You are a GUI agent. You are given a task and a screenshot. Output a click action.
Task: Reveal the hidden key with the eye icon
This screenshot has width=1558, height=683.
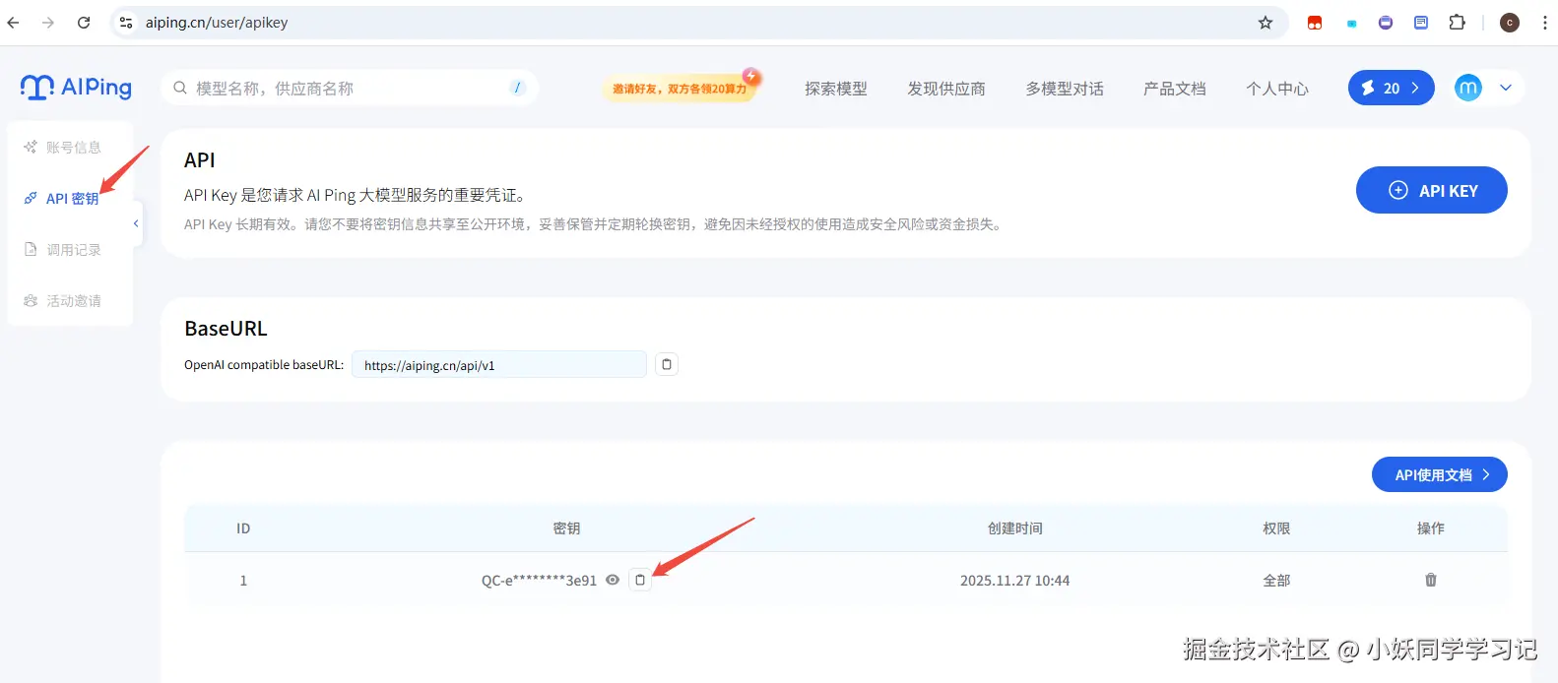[613, 580]
